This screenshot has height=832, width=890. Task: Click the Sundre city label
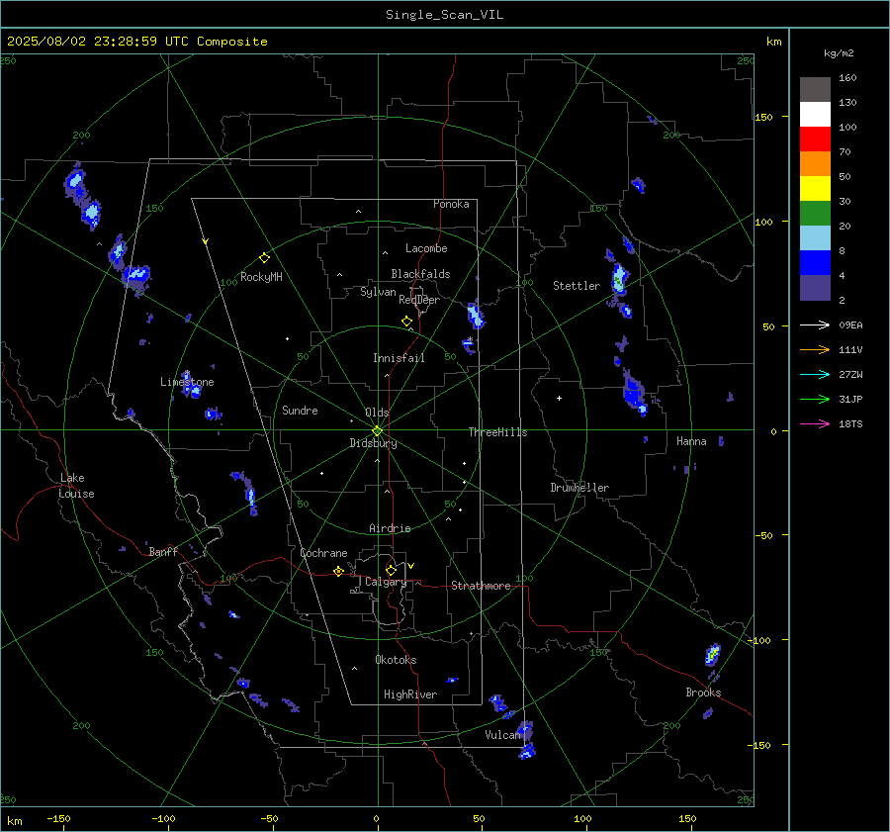tap(300, 410)
